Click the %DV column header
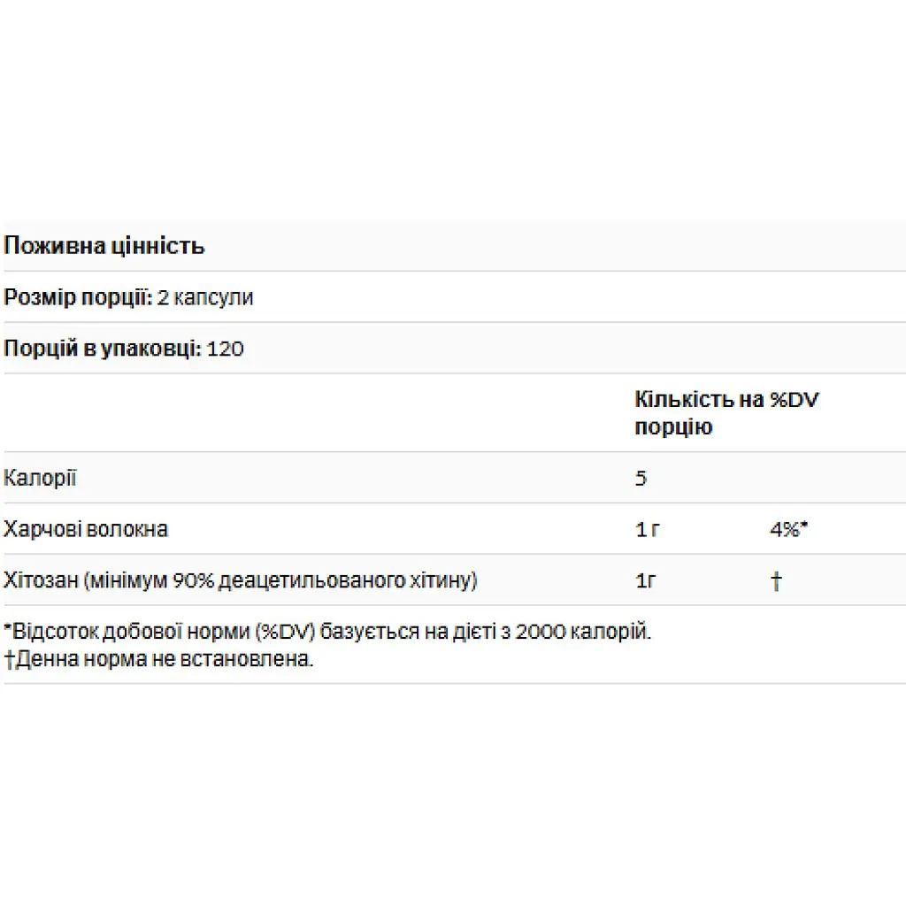Screen dimensions: 906x906 click(795, 400)
